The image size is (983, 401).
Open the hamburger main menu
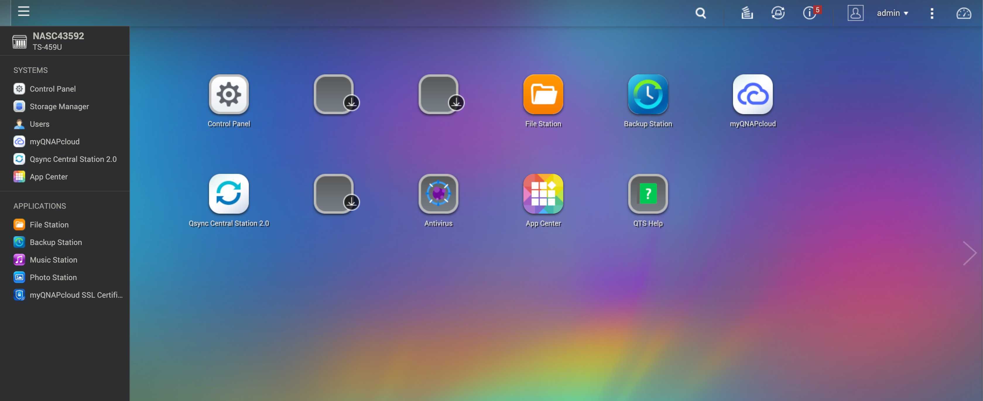coord(24,11)
